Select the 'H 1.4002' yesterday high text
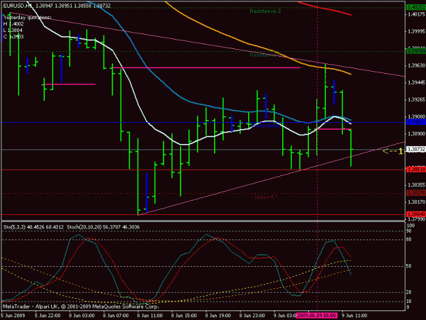The image size is (426, 320). (14, 24)
